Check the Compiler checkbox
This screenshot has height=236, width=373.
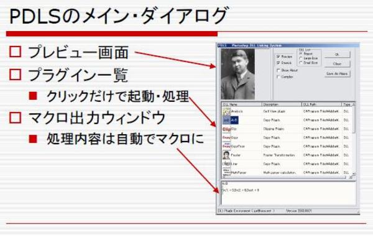(278, 77)
